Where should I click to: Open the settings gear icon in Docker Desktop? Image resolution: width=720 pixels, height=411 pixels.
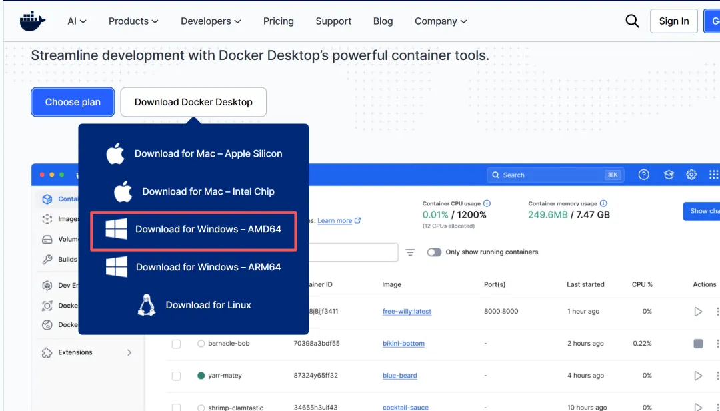(691, 175)
